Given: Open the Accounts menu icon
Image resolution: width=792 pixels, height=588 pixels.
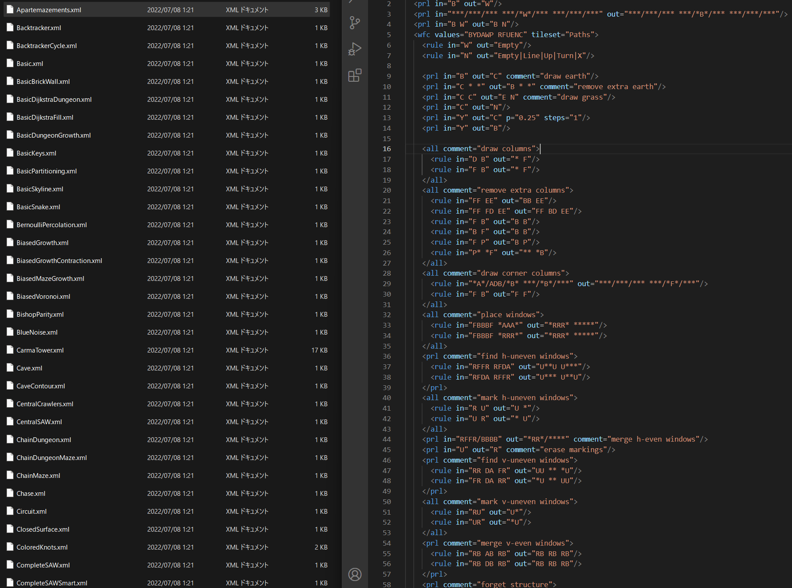Looking at the screenshot, I should coord(354,574).
